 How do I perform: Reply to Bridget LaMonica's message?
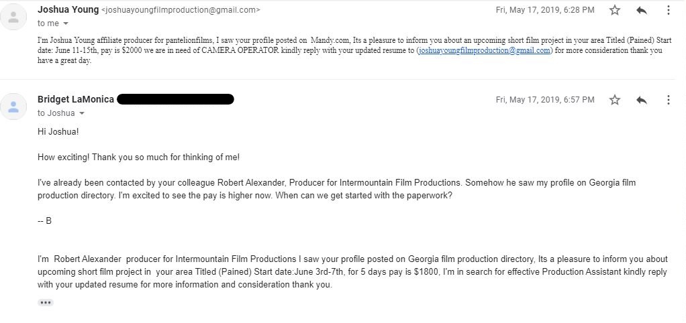coord(641,100)
